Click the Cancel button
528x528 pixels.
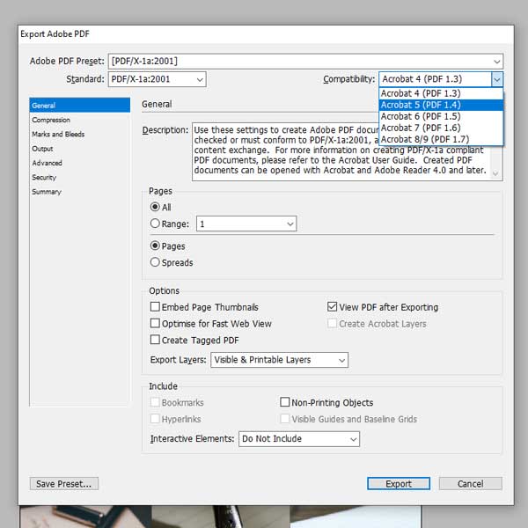471,483
